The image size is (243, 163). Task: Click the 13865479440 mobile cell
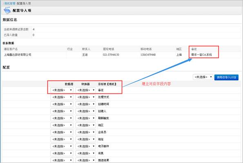(x=148, y=54)
